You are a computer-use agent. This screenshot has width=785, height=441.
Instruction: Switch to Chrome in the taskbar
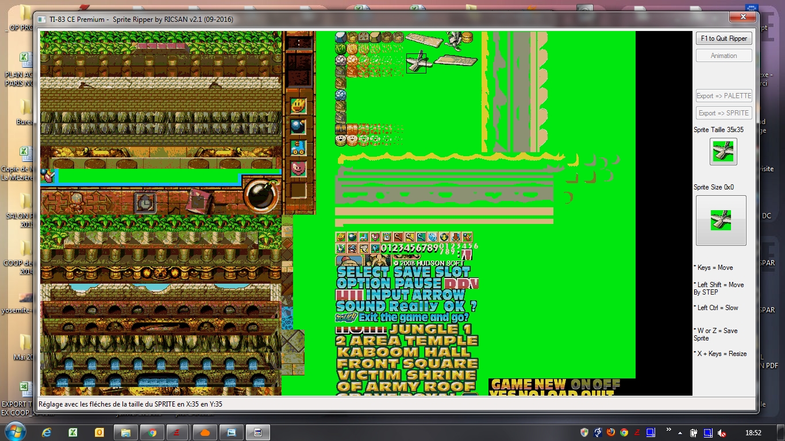(x=152, y=432)
